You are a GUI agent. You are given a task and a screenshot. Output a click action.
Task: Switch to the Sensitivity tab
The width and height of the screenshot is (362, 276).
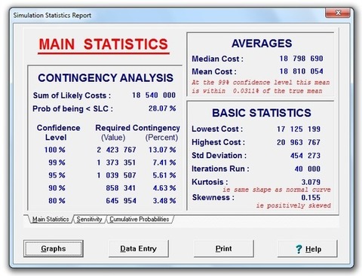(x=89, y=219)
